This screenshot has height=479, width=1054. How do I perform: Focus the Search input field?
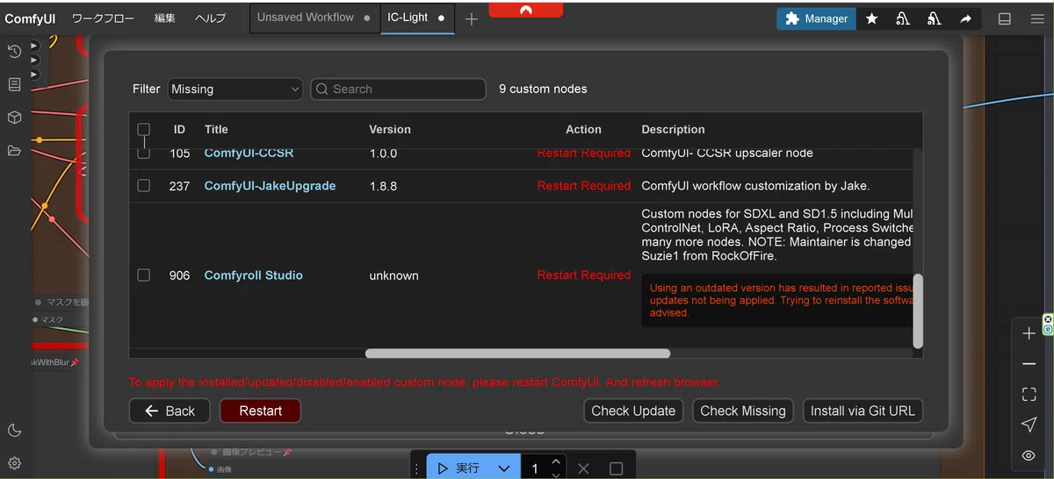[398, 89]
